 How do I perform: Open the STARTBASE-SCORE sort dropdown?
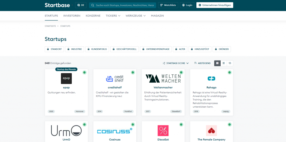(176, 63)
